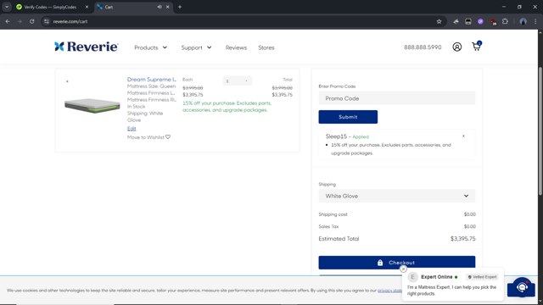Click the red extension icon in toolbar

(493, 22)
